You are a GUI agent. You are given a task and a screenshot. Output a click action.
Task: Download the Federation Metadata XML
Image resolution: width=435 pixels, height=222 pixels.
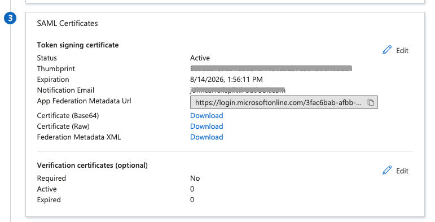coord(206,137)
